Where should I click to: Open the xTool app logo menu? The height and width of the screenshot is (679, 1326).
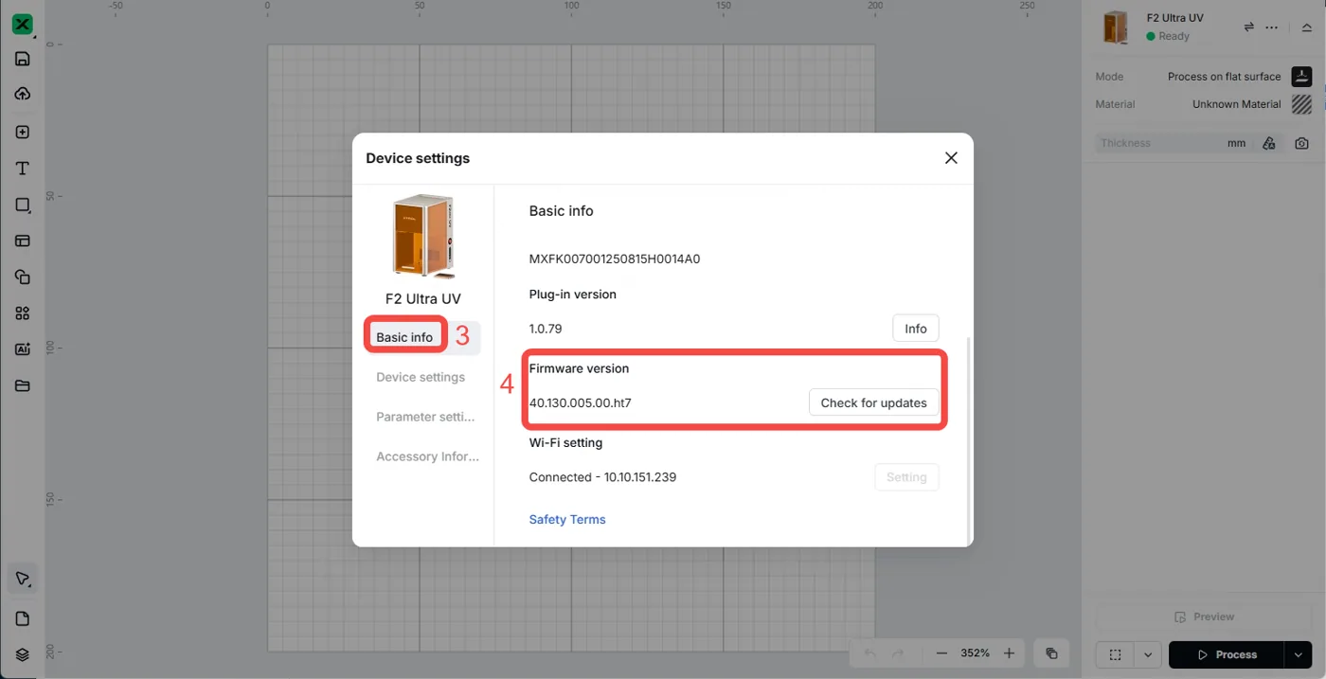click(23, 25)
